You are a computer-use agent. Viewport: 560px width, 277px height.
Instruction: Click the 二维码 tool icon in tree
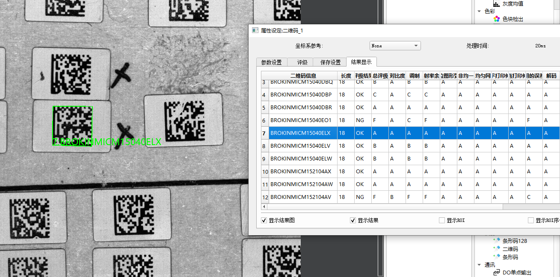pyautogui.click(x=497, y=249)
